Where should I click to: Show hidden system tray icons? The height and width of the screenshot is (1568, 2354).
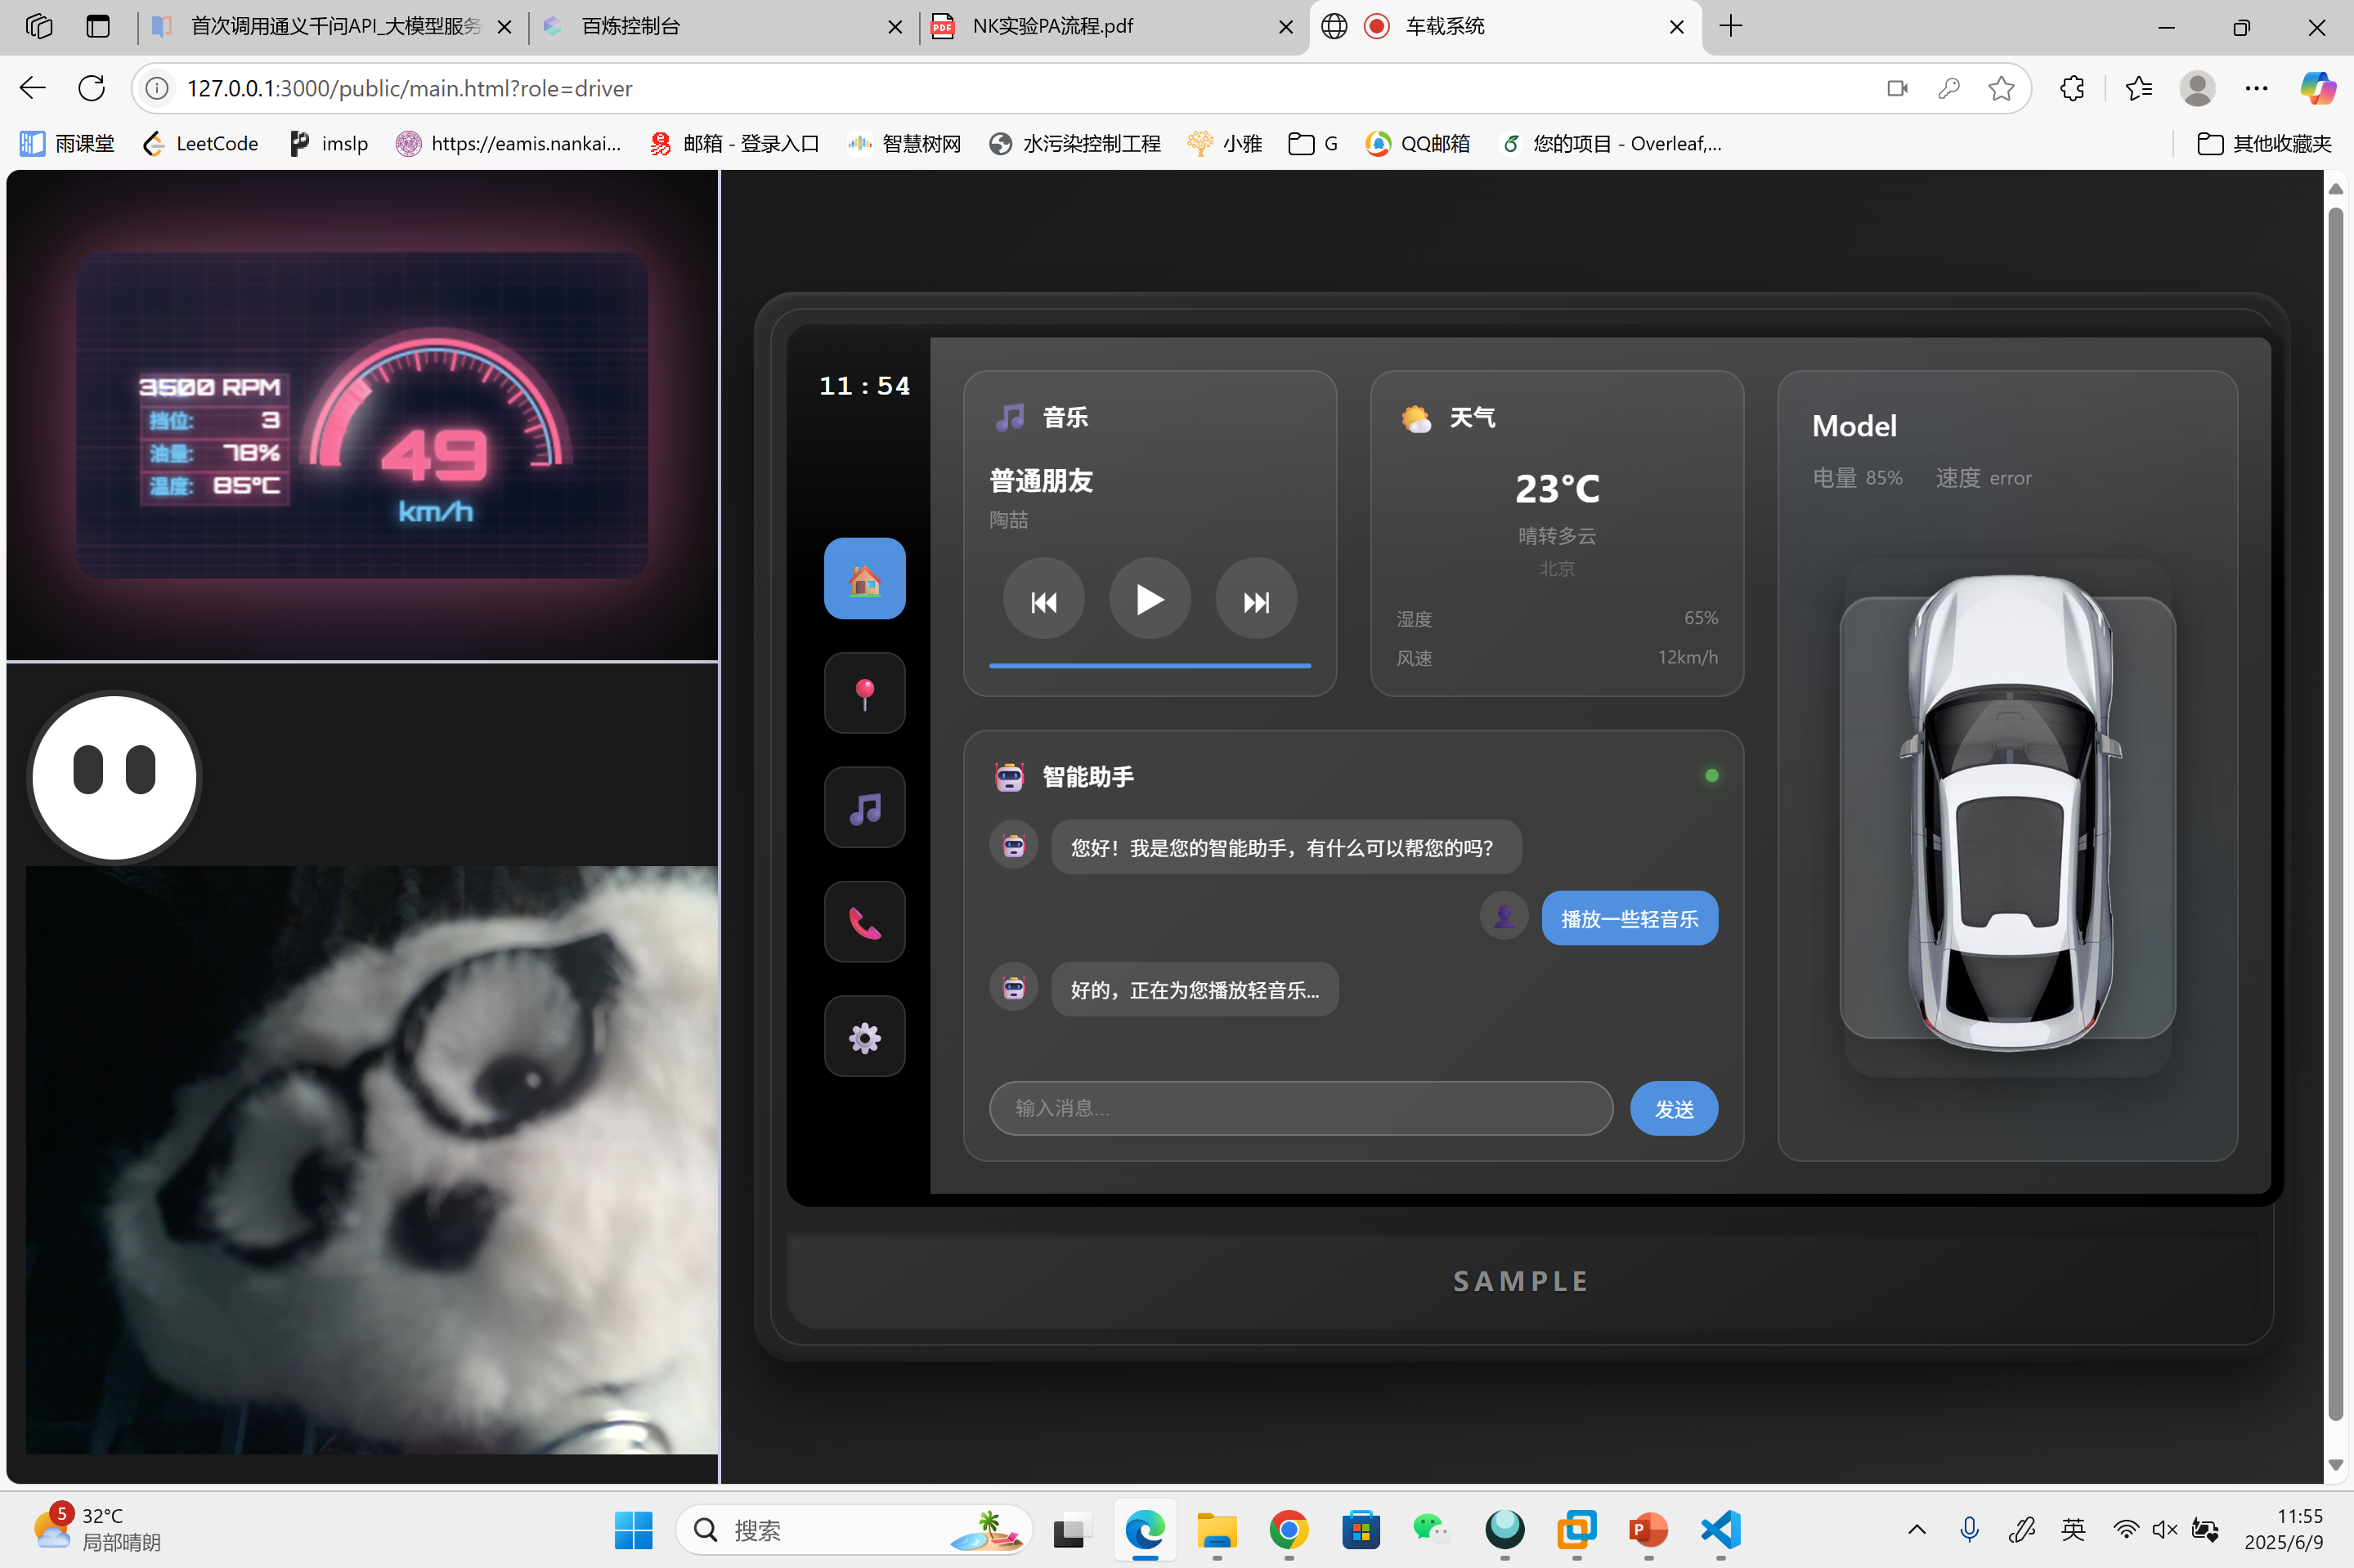[1916, 1529]
